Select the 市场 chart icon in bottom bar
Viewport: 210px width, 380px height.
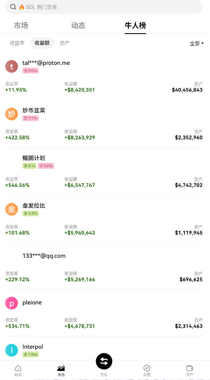pyautogui.click(x=61, y=368)
